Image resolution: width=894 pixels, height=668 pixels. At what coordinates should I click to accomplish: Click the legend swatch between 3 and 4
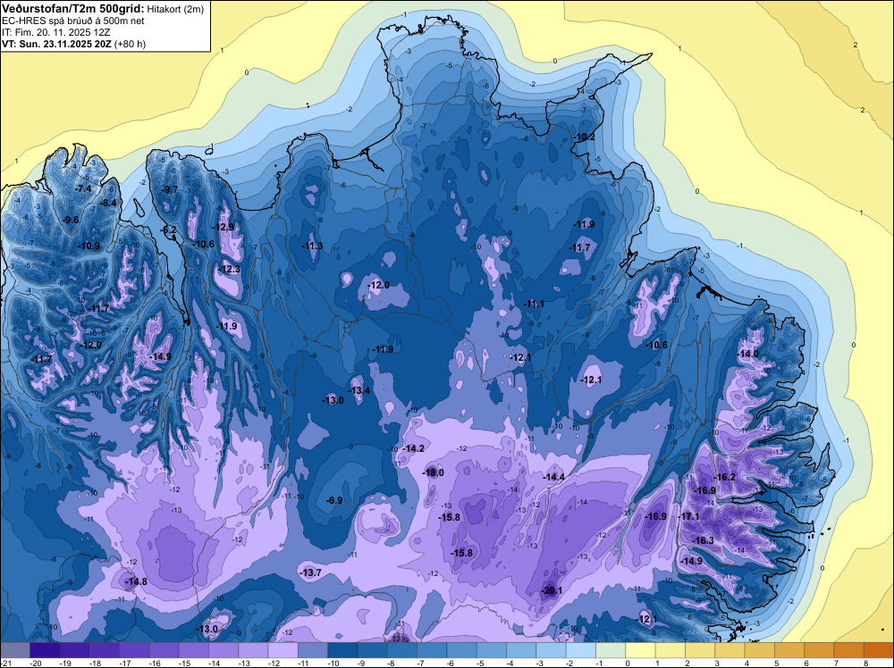[x=730, y=650]
